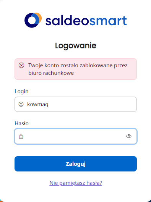Focus the Login field containing kowmag
This screenshot has width=151, height=202.
pos(76,104)
